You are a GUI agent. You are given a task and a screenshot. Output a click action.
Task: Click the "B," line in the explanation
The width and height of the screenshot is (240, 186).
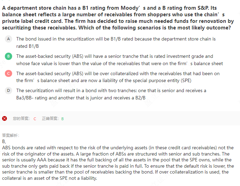[4, 141]
